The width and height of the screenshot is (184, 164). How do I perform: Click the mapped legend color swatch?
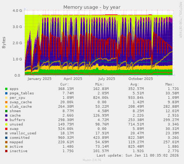tap(6, 142)
